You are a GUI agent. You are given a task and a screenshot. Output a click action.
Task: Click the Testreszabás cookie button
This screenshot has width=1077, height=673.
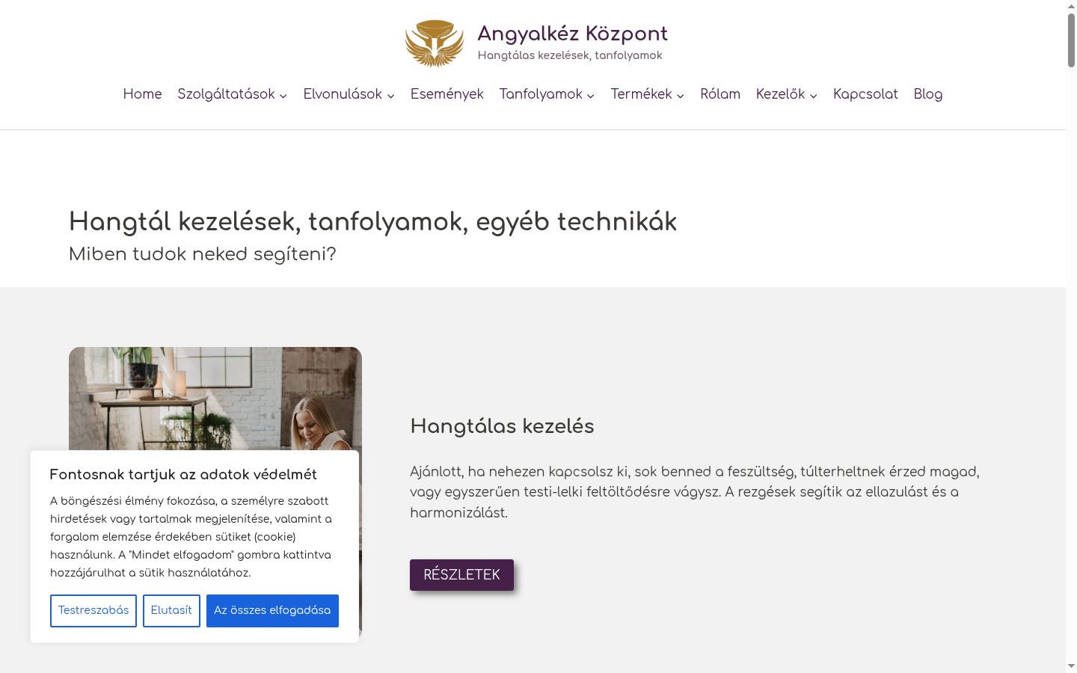coord(93,611)
